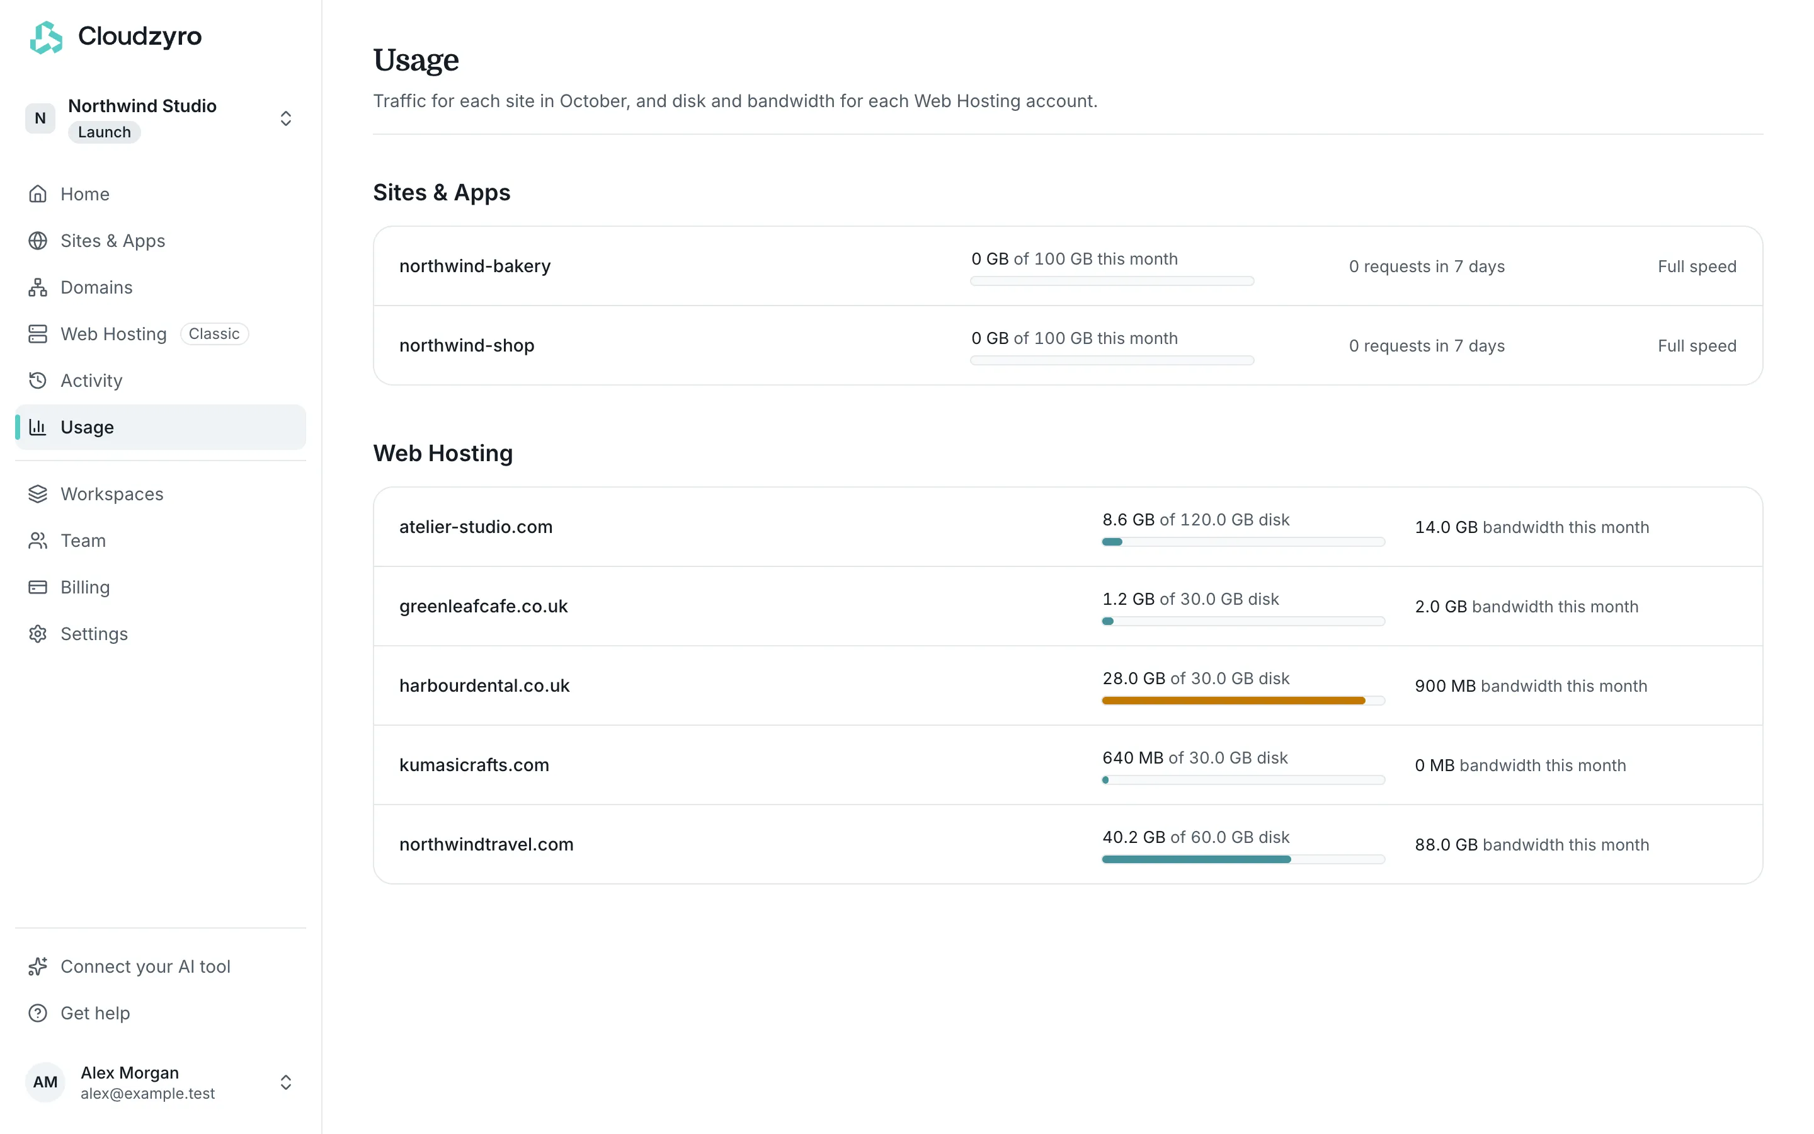This screenshot has width=1814, height=1134.
Task: Click the Home icon in sidebar
Action: (x=38, y=194)
